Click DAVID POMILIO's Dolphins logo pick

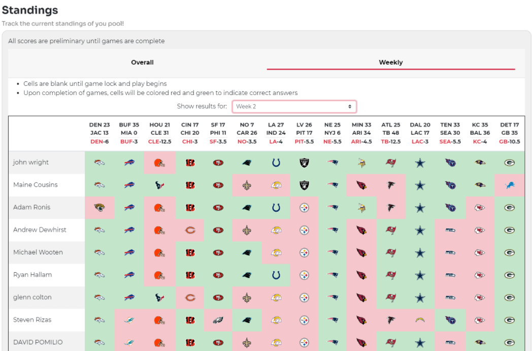tap(129, 342)
